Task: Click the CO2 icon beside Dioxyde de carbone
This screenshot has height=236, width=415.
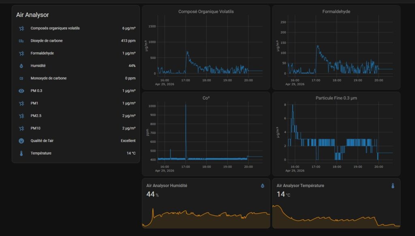Action: (21, 41)
